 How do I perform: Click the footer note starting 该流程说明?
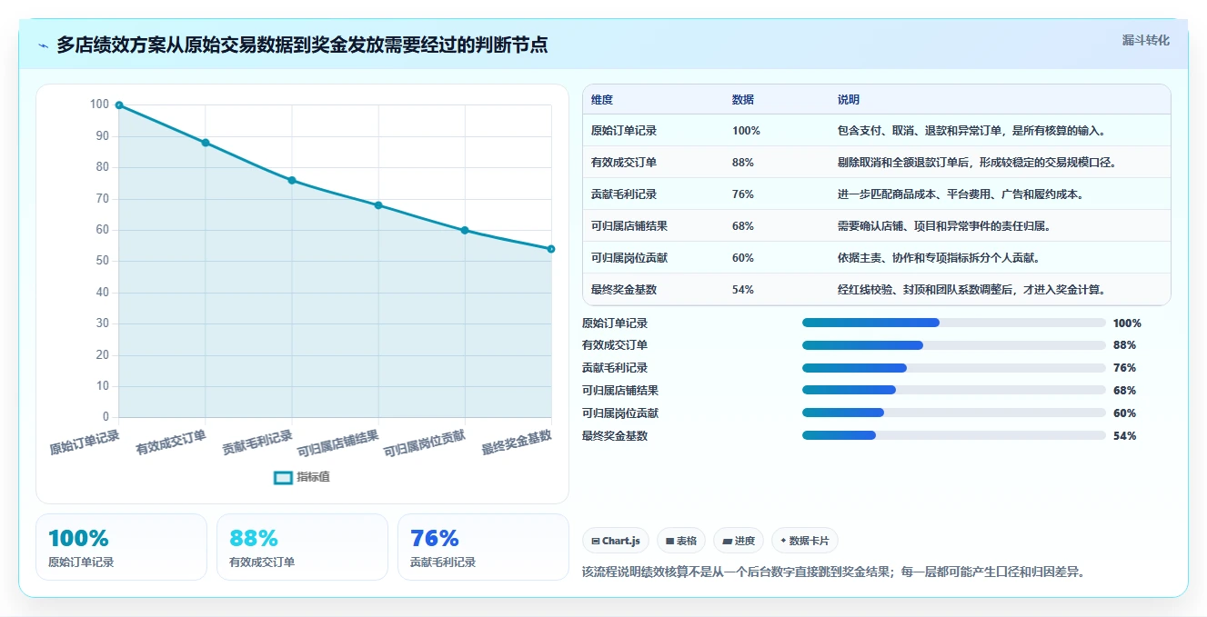click(x=833, y=572)
